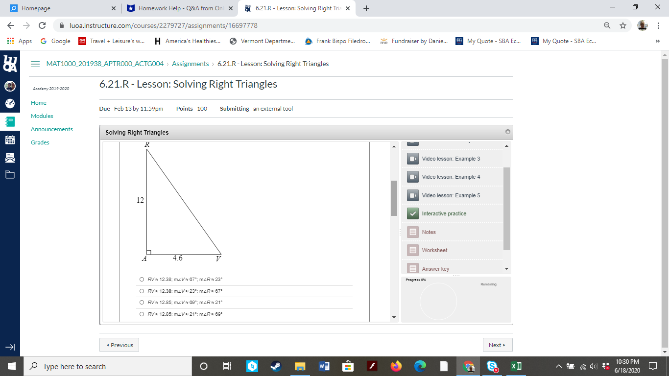This screenshot has width=669, height=376.
Task: Select answer RV ≈ 12.85; m∠V ≈ 69°
Action: tap(142, 303)
